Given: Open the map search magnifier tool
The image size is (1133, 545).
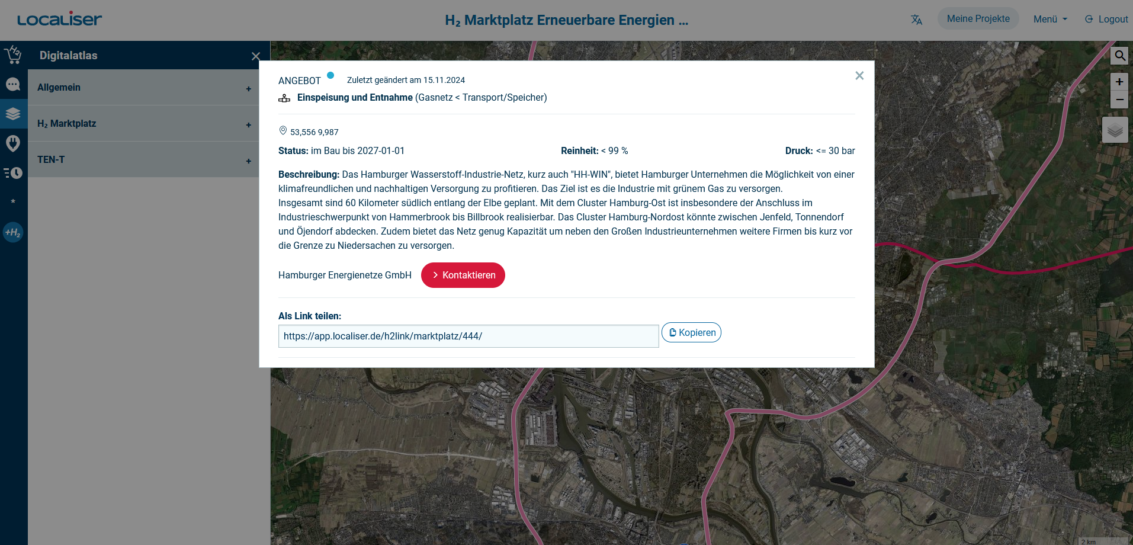Looking at the screenshot, I should coord(1119,56).
